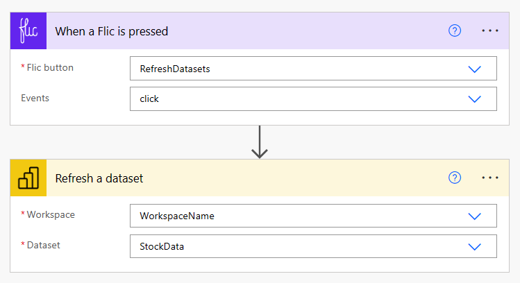Click the Flic button field label
The image size is (520, 283).
coord(49,68)
